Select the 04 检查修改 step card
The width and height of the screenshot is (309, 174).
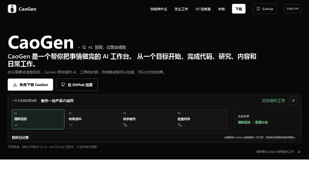coord(201,120)
